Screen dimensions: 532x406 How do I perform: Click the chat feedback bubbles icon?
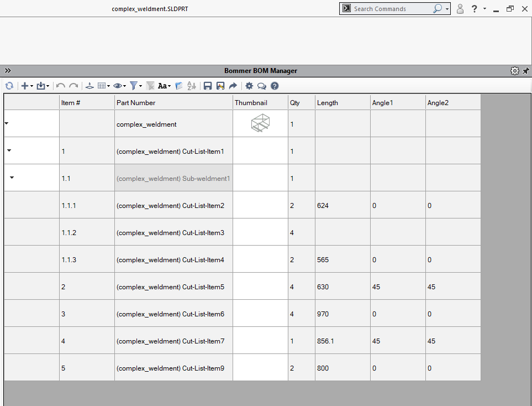coord(262,86)
